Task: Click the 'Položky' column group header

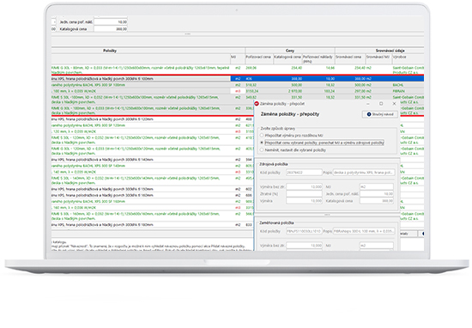Action: point(110,51)
